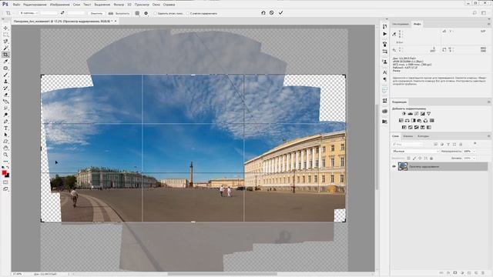
Task: Toggle lock image pixels brush icon
Action: click(x=414, y=159)
